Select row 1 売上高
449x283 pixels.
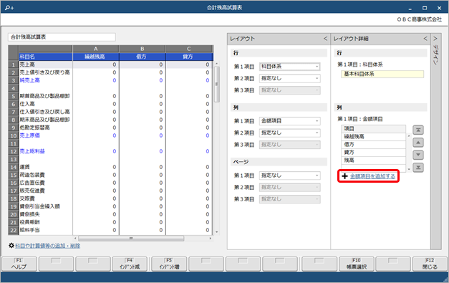[46, 64]
